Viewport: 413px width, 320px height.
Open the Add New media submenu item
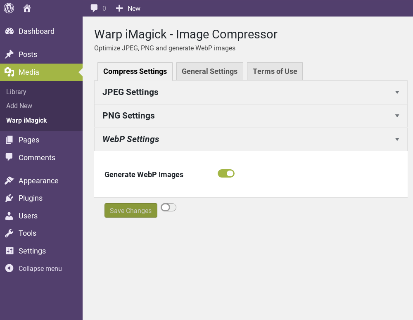[x=19, y=106]
